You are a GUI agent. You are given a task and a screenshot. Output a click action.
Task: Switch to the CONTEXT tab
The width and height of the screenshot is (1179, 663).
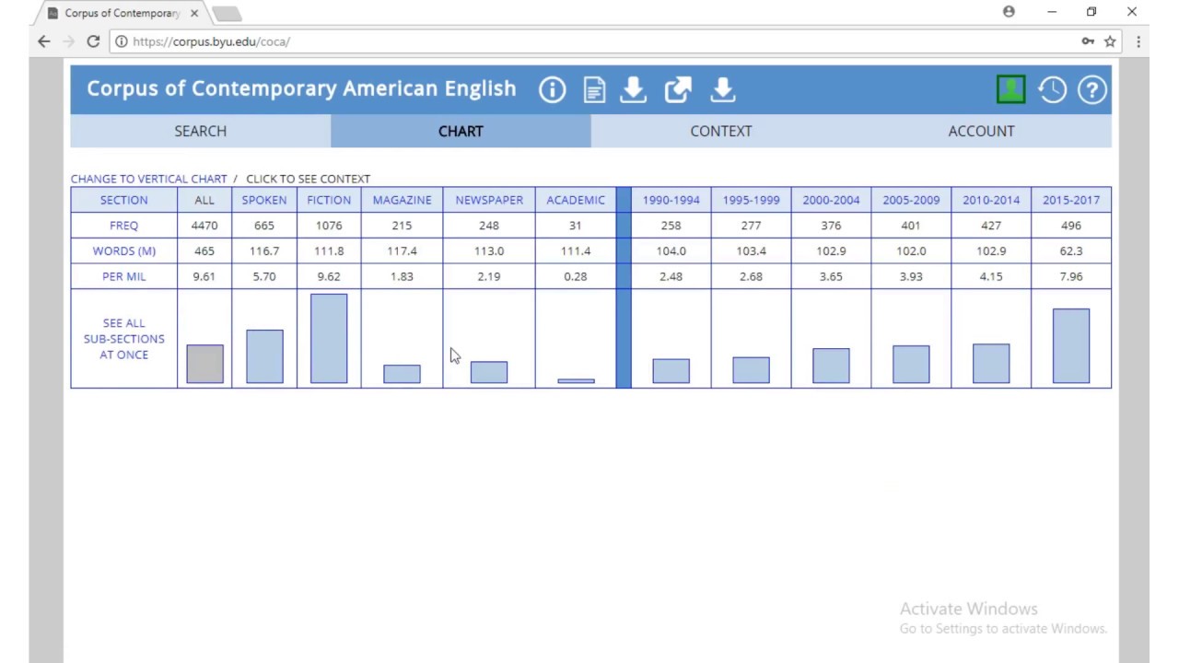721,131
